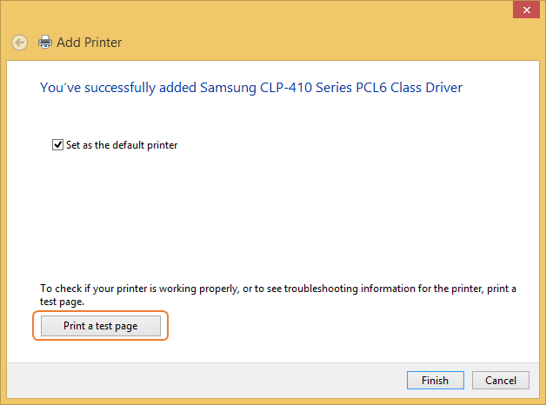546x405 pixels.
Task: Click the 'Add Printer' title text
Action: coord(90,43)
